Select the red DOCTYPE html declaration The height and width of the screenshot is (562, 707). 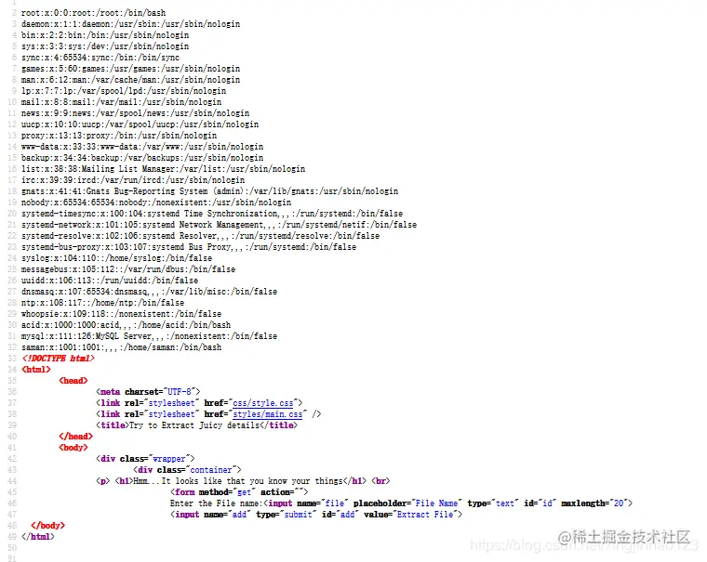[59, 359]
